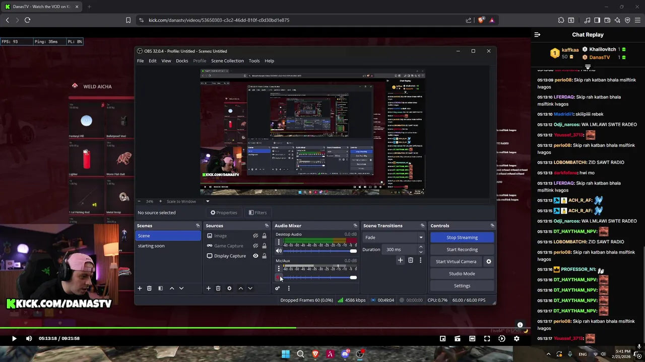Screen dimensions: 645x362
Task: Hide the Display Capture source
Action: pyautogui.click(x=255, y=256)
